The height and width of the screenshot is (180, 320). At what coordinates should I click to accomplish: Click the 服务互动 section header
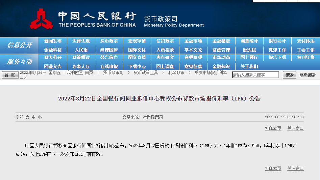20,61
